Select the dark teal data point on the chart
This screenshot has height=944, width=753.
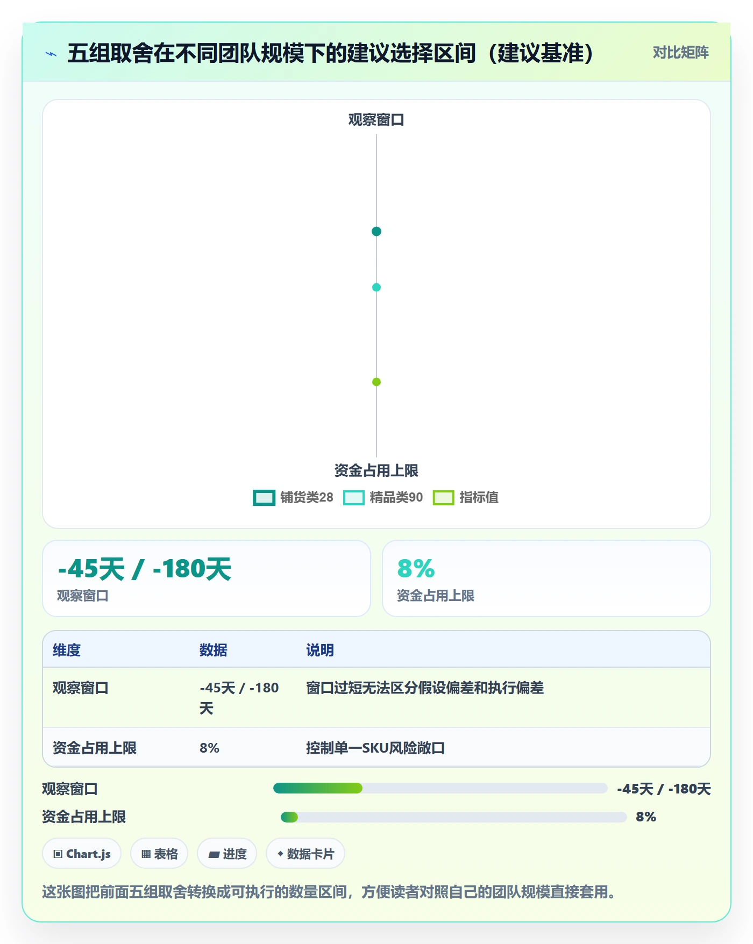pyautogui.click(x=376, y=231)
